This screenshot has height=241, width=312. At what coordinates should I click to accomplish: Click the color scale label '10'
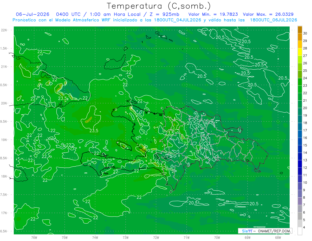pos(305,183)
